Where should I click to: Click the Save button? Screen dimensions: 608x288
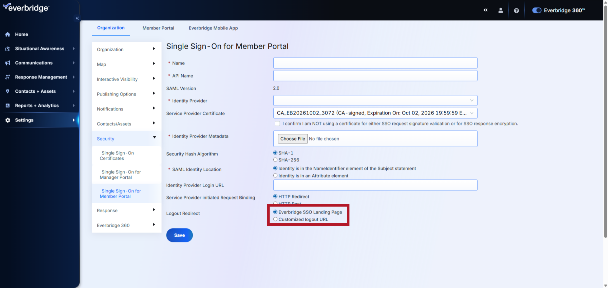179,235
